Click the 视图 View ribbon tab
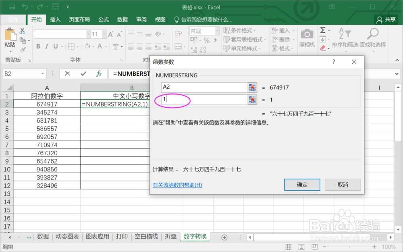The width and height of the screenshot is (403, 252). (x=160, y=19)
